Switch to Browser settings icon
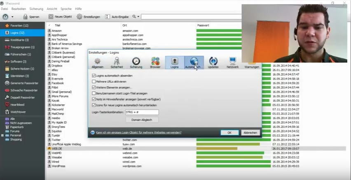The height and width of the screenshot is (180, 351). [x=155, y=62]
